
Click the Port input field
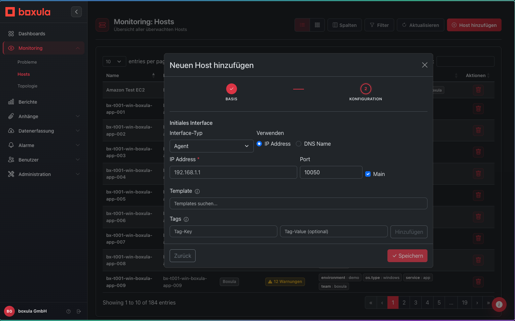pos(331,172)
